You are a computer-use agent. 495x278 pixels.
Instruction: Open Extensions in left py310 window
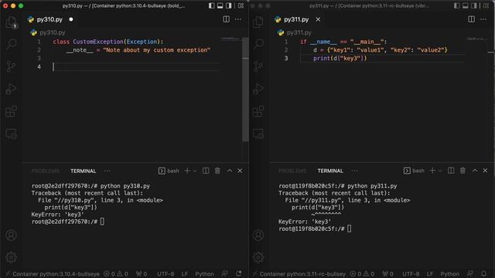click(x=11, y=111)
